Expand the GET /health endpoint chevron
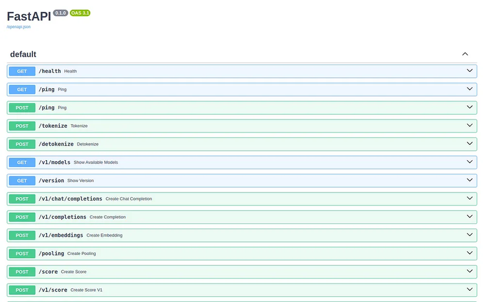The image size is (485, 302). tap(470, 71)
